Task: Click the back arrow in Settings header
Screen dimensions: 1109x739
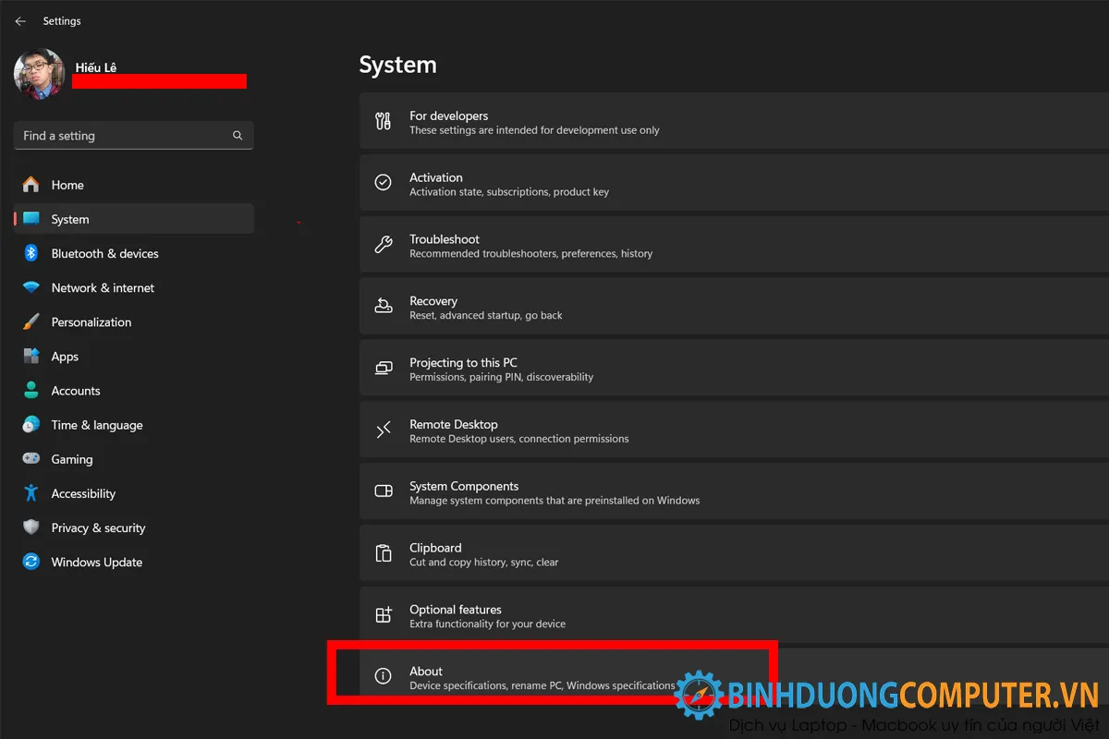Action: (20, 21)
